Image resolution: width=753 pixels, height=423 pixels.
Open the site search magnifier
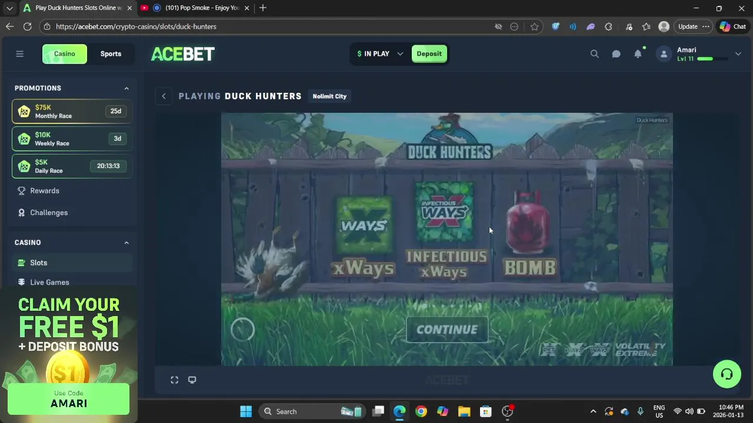(595, 54)
